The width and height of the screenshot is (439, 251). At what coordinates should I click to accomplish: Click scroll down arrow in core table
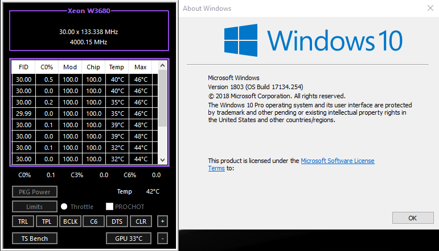(x=163, y=160)
